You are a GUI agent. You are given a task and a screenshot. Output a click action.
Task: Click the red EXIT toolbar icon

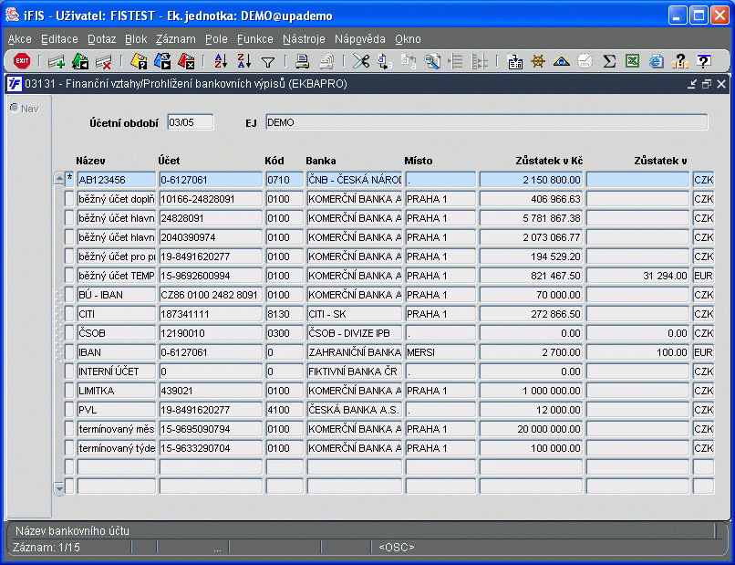point(22,61)
